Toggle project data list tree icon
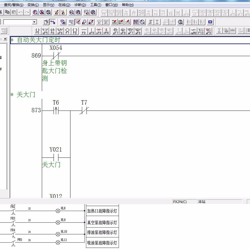The width and height of the screenshot is (250, 250). 53,22
